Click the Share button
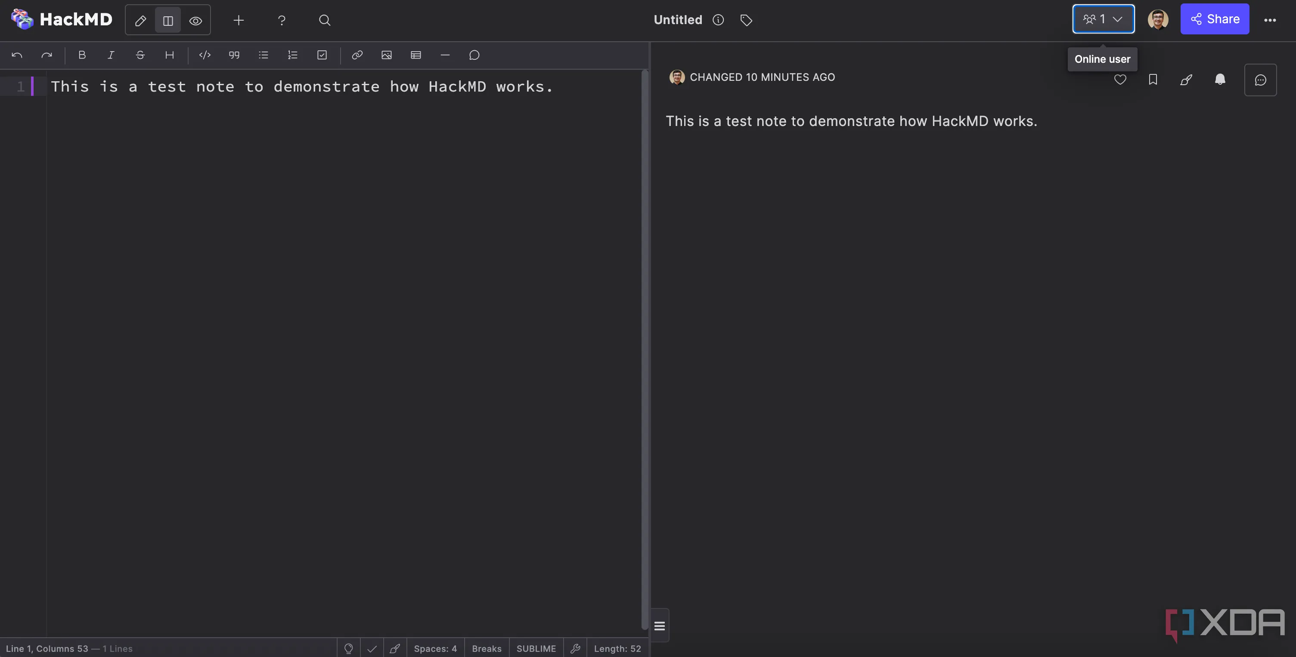1296x657 pixels. (x=1215, y=19)
